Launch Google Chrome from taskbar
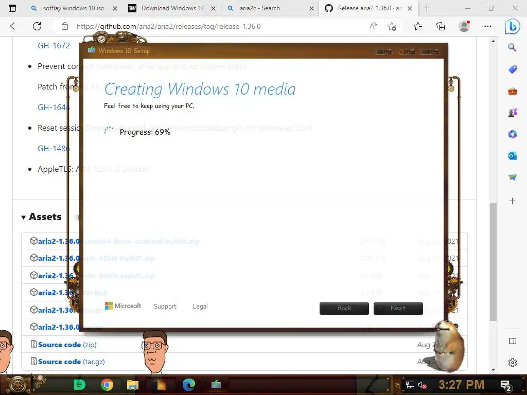Viewport: 527px width, 395px height. 107,385
